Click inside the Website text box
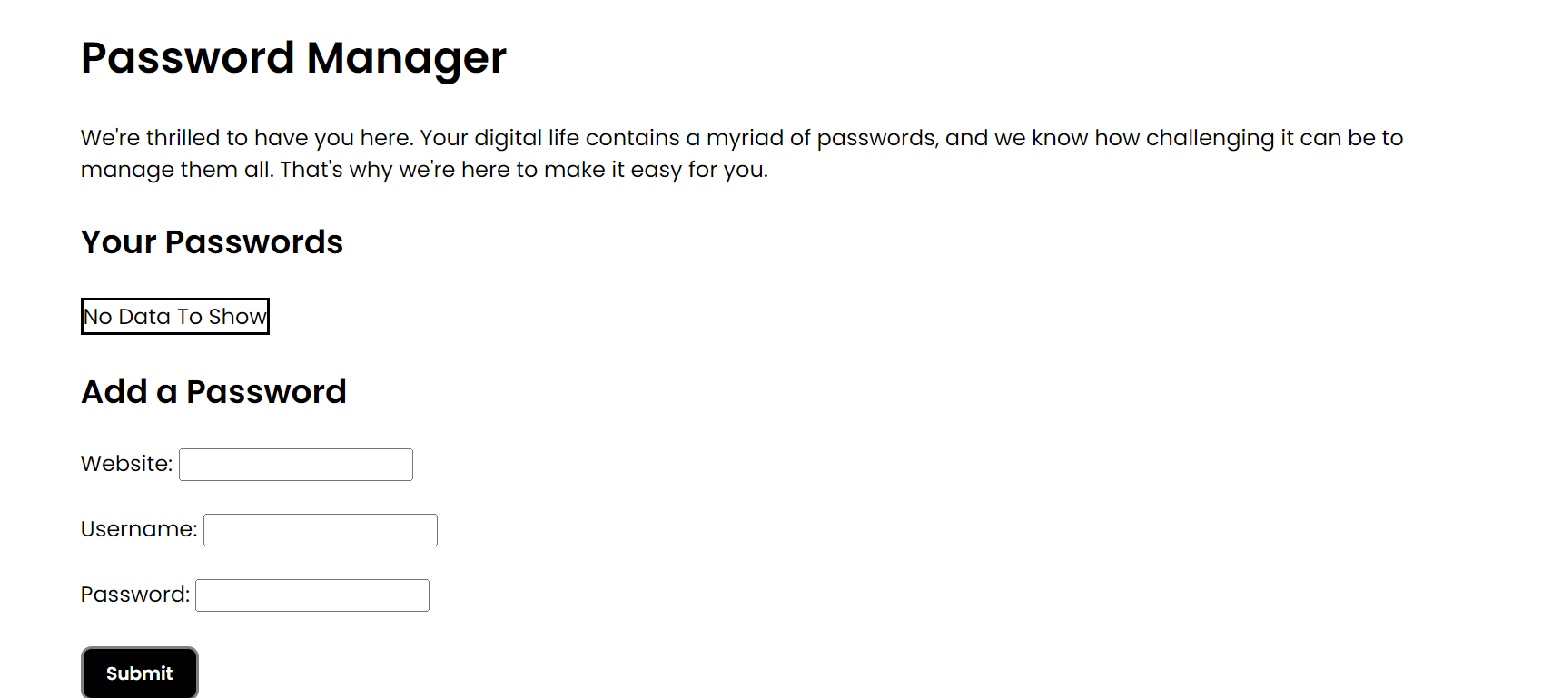 point(295,464)
